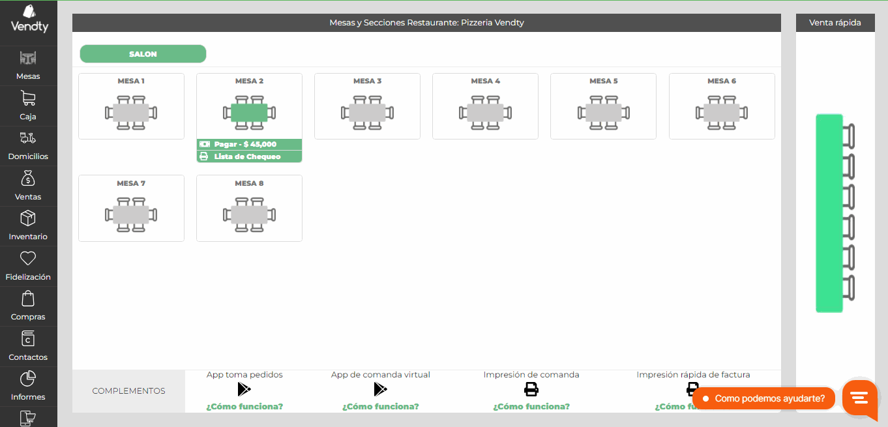This screenshot has height=427, width=888.
Task: Click Google Play icon under App de comanda virtual
Action: click(x=381, y=389)
